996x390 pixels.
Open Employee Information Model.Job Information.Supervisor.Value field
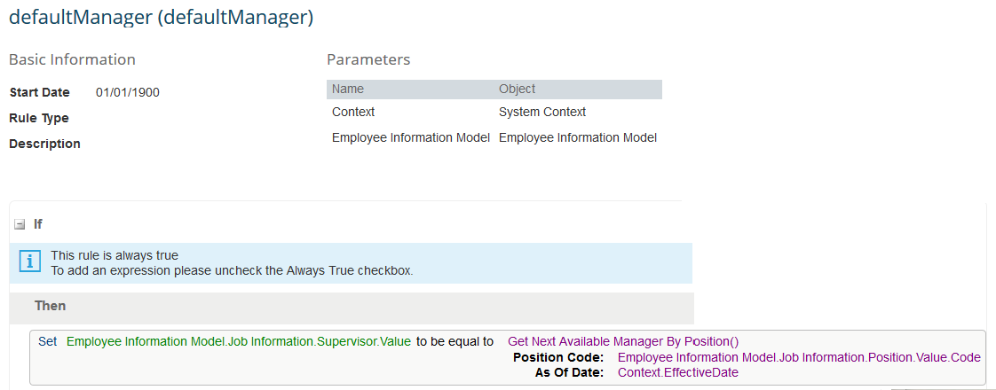pyautogui.click(x=239, y=341)
